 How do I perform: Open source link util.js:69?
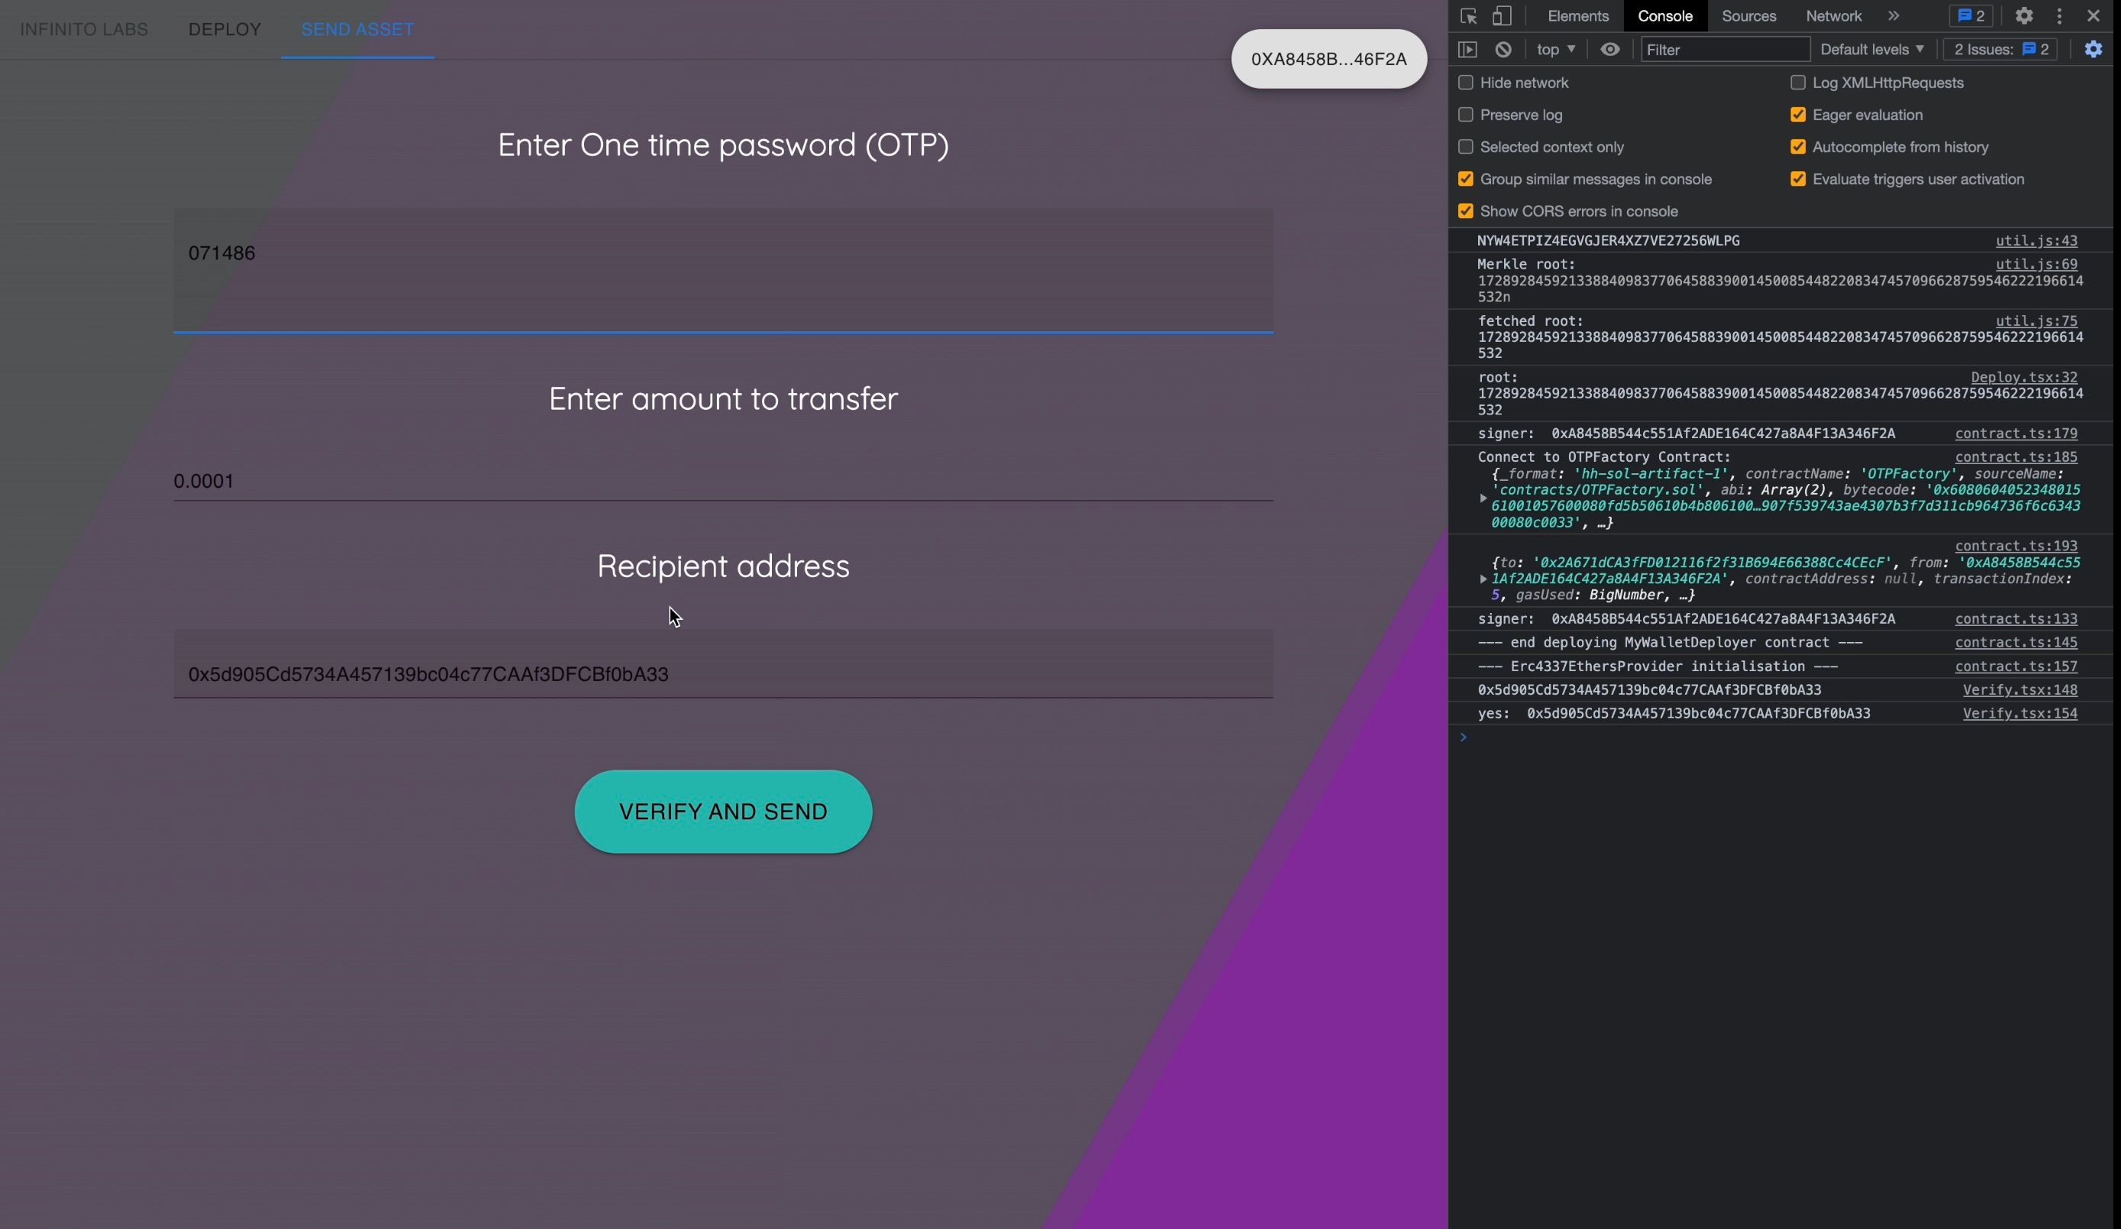(x=2036, y=264)
